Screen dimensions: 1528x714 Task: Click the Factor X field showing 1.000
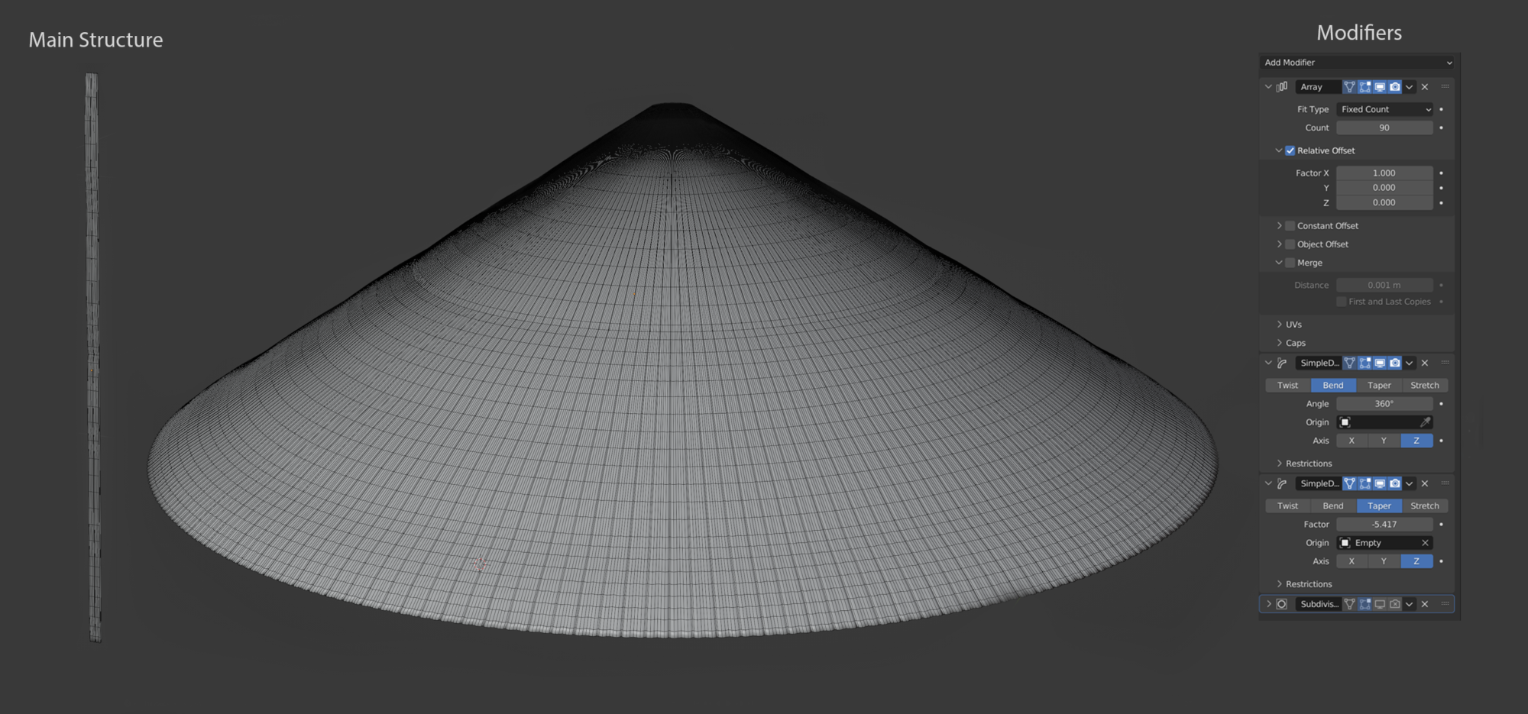click(1384, 173)
